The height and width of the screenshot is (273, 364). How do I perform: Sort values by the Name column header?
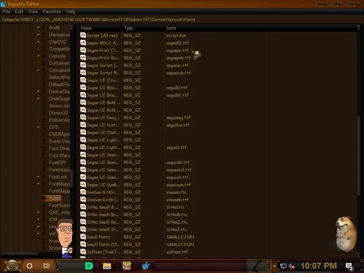100,28
